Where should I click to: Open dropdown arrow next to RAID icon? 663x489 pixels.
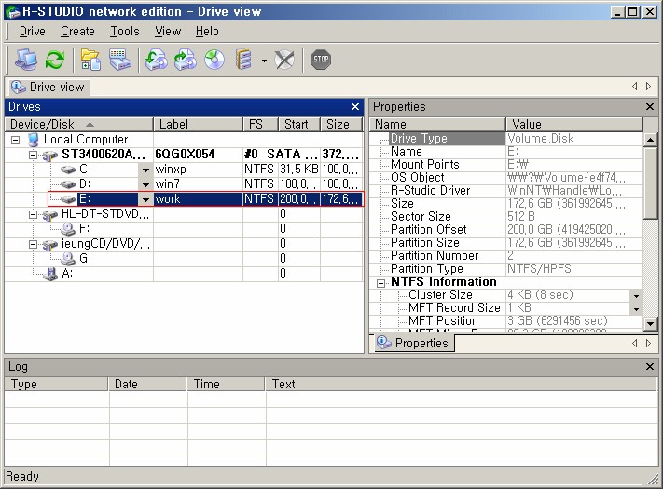(264, 61)
